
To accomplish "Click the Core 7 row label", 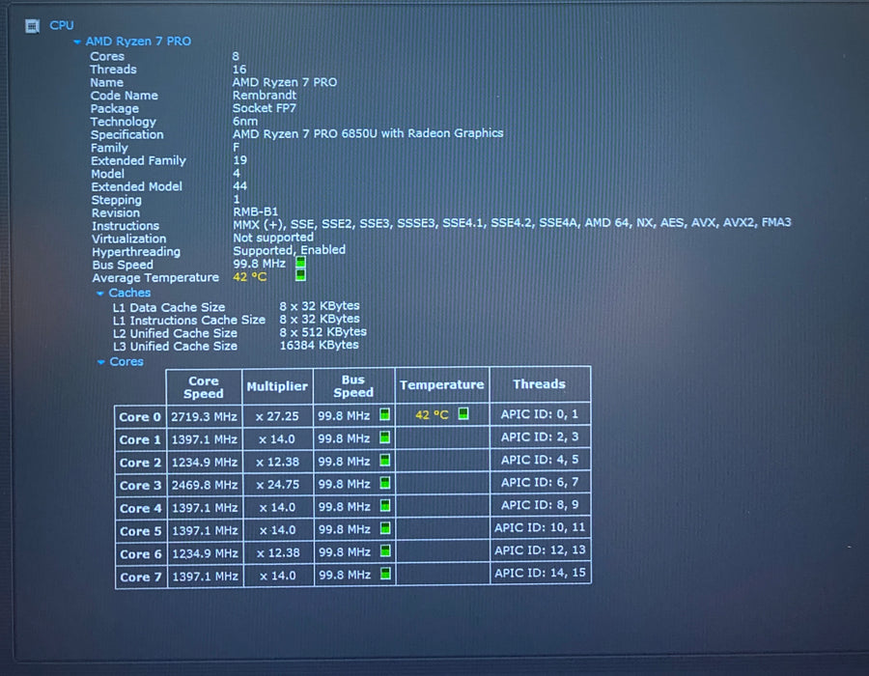I will [x=141, y=577].
